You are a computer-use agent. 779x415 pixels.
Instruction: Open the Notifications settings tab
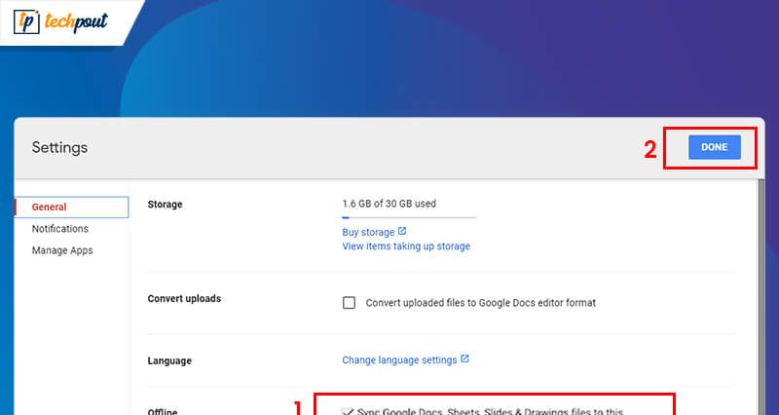tap(60, 229)
